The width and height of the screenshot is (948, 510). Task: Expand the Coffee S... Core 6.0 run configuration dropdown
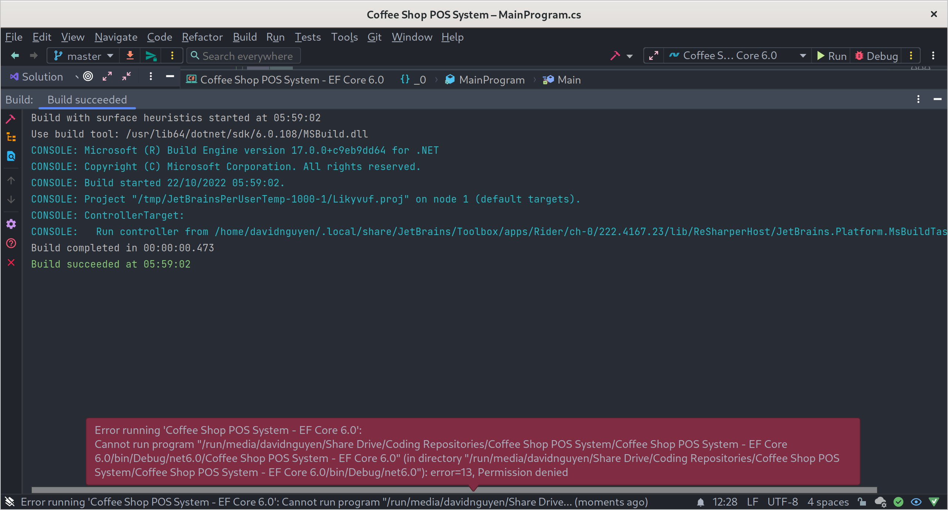click(802, 56)
